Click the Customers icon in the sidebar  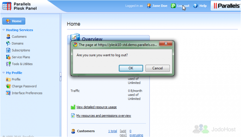pos(8,37)
